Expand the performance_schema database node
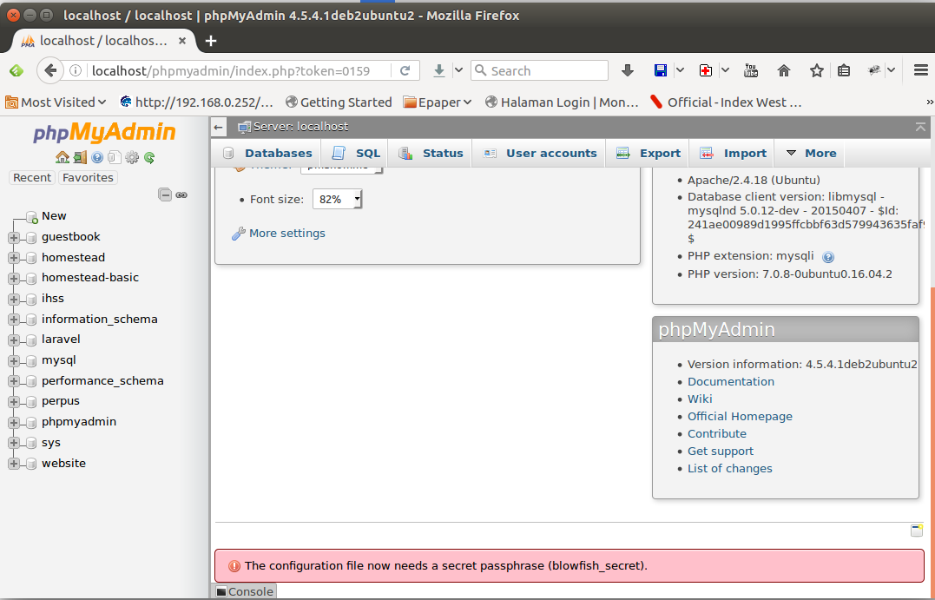The image size is (935, 600). click(x=14, y=381)
